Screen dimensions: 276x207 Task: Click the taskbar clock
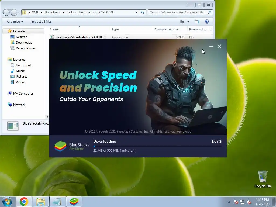pos(262,202)
